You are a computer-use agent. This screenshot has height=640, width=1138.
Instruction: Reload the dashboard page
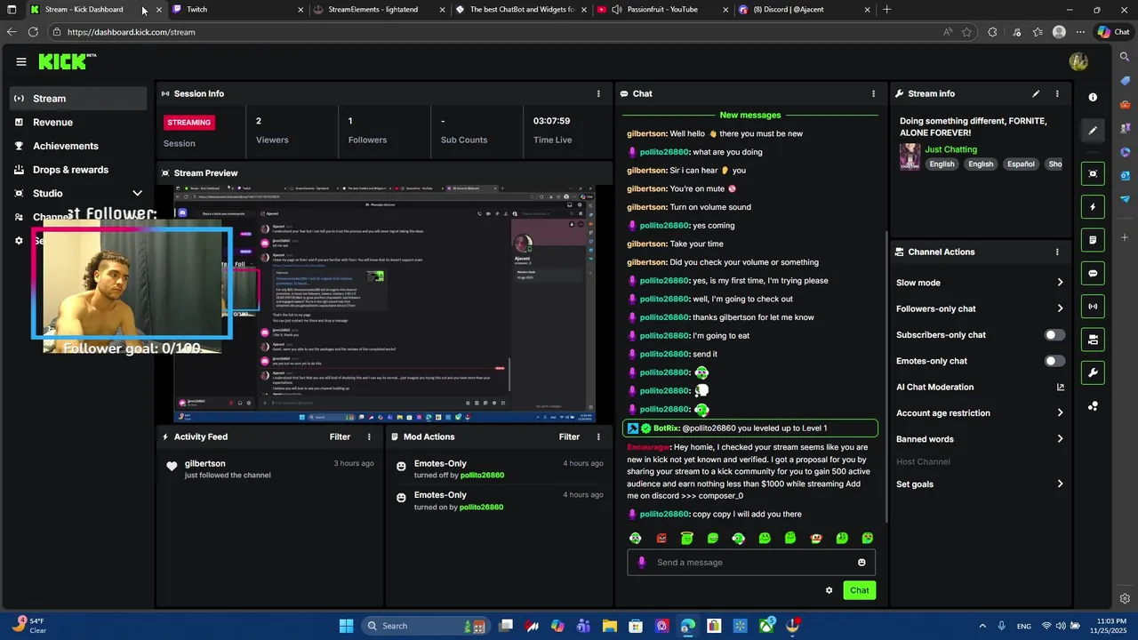(x=33, y=32)
